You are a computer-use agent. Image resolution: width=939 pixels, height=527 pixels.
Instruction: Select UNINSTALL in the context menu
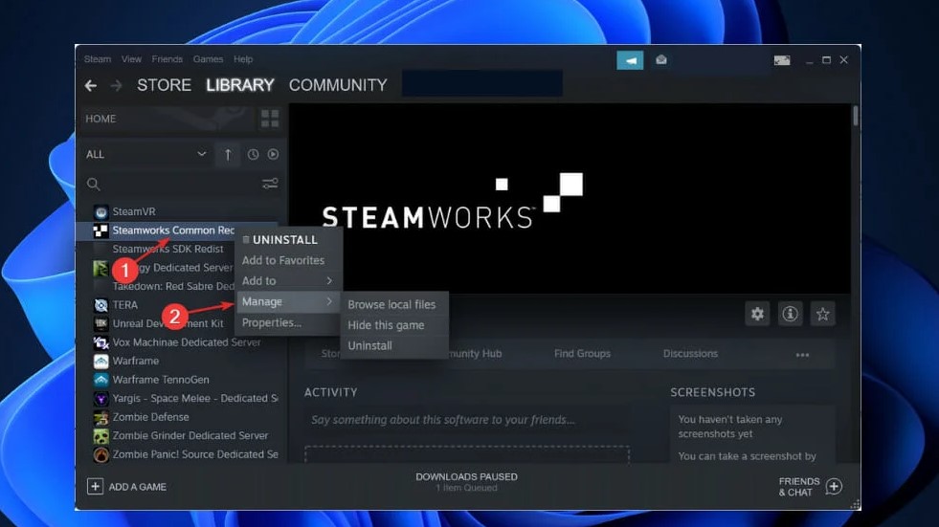(287, 240)
